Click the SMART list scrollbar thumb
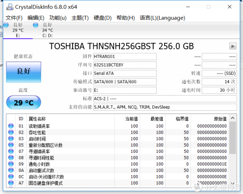The image size is (243, 194). [232, 138]
